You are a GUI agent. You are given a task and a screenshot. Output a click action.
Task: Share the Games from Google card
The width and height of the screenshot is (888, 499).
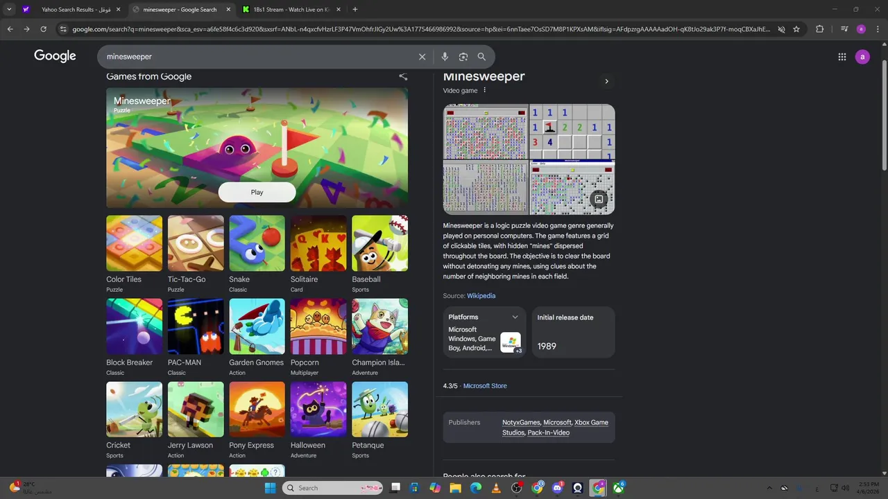[x=403, y=76]
